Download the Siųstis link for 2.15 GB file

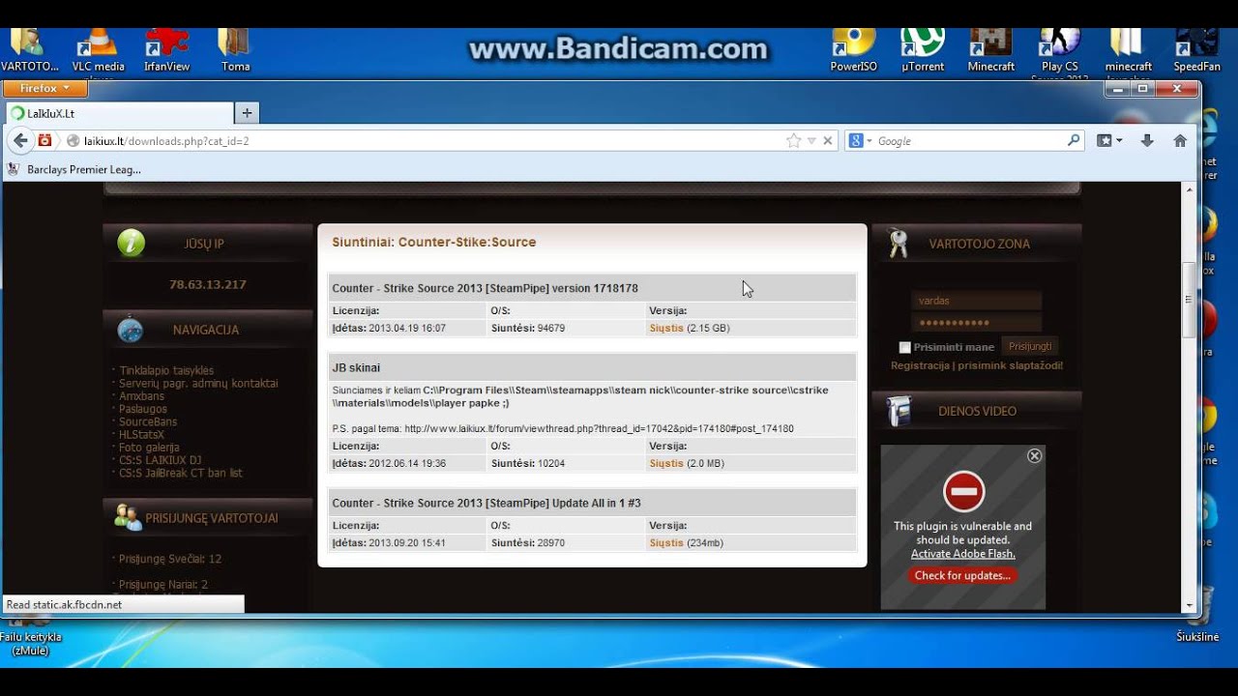[x=666, y=328]
